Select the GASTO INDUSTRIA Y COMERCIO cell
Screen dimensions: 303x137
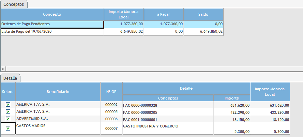click(x=168, y=126)
